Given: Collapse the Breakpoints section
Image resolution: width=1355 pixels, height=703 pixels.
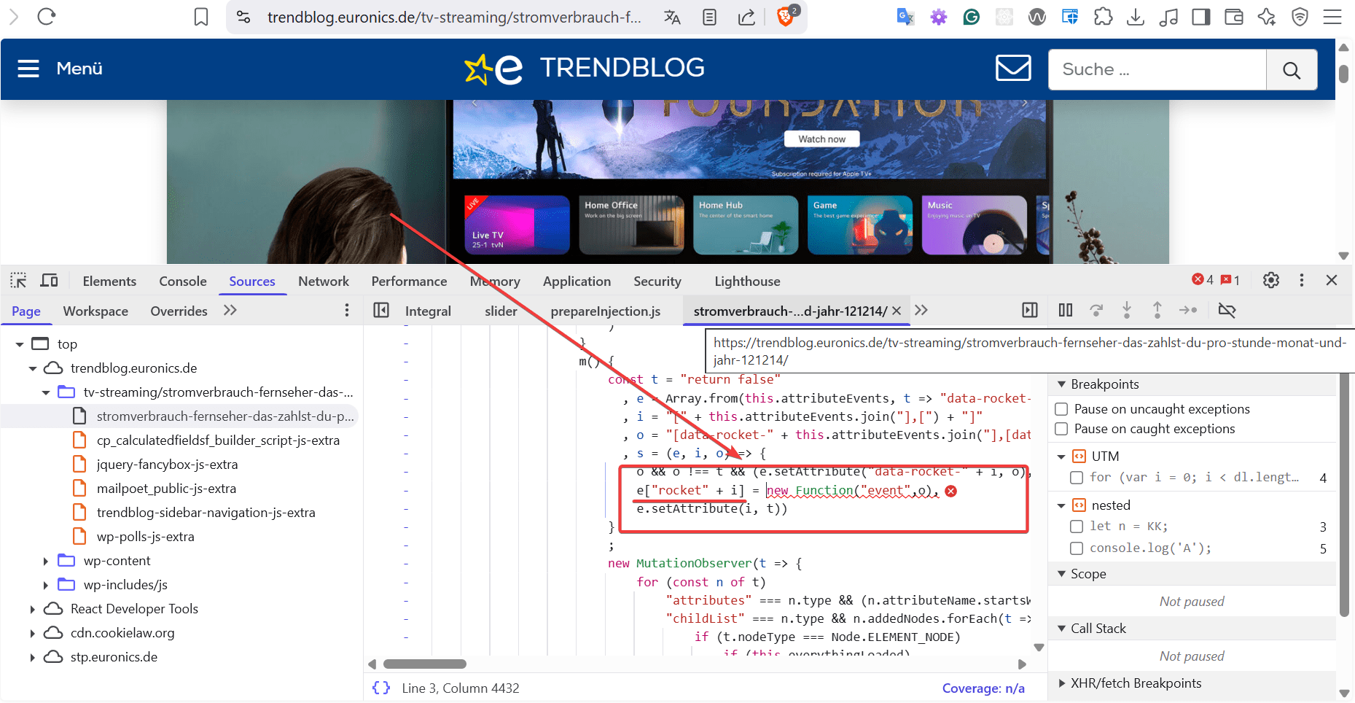Looking at the screenshot, I should coord(1062,384).
